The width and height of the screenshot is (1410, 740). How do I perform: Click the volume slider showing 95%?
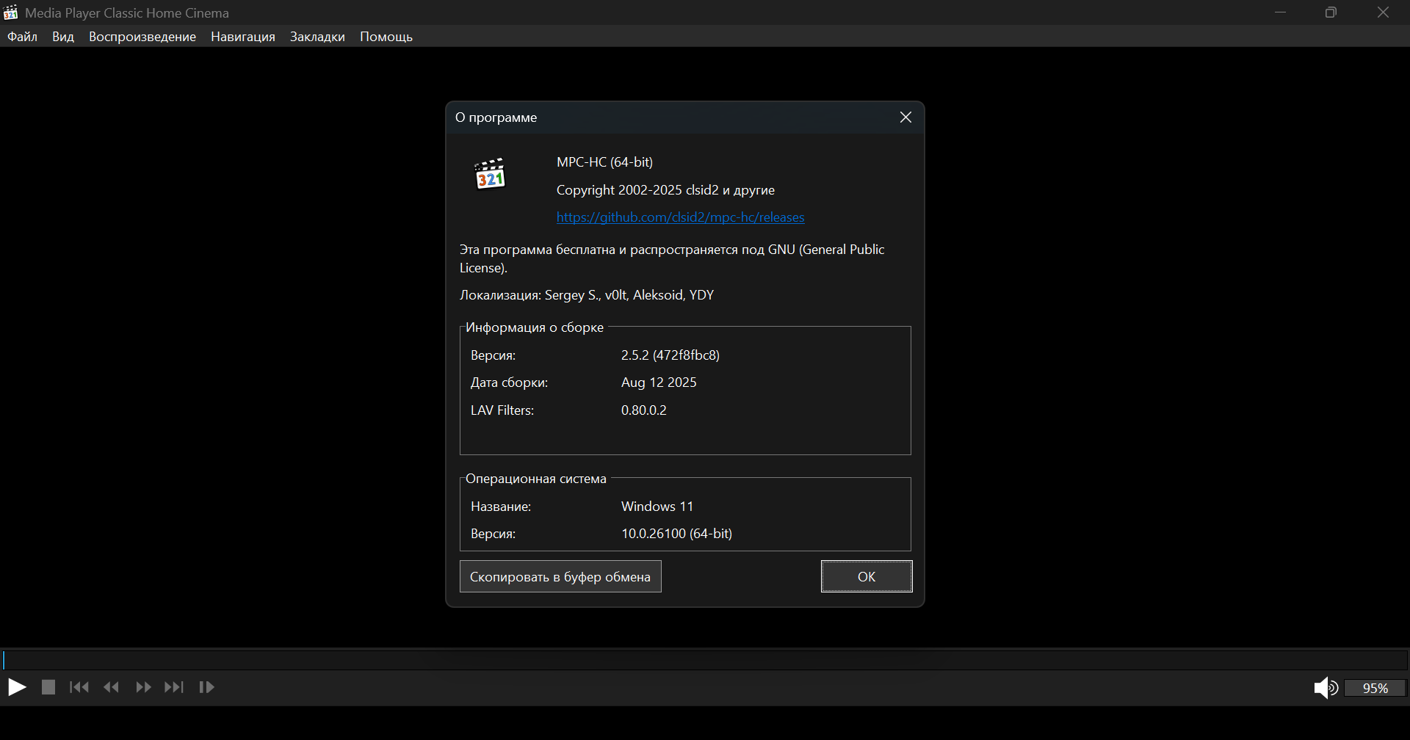(1375, 688)
